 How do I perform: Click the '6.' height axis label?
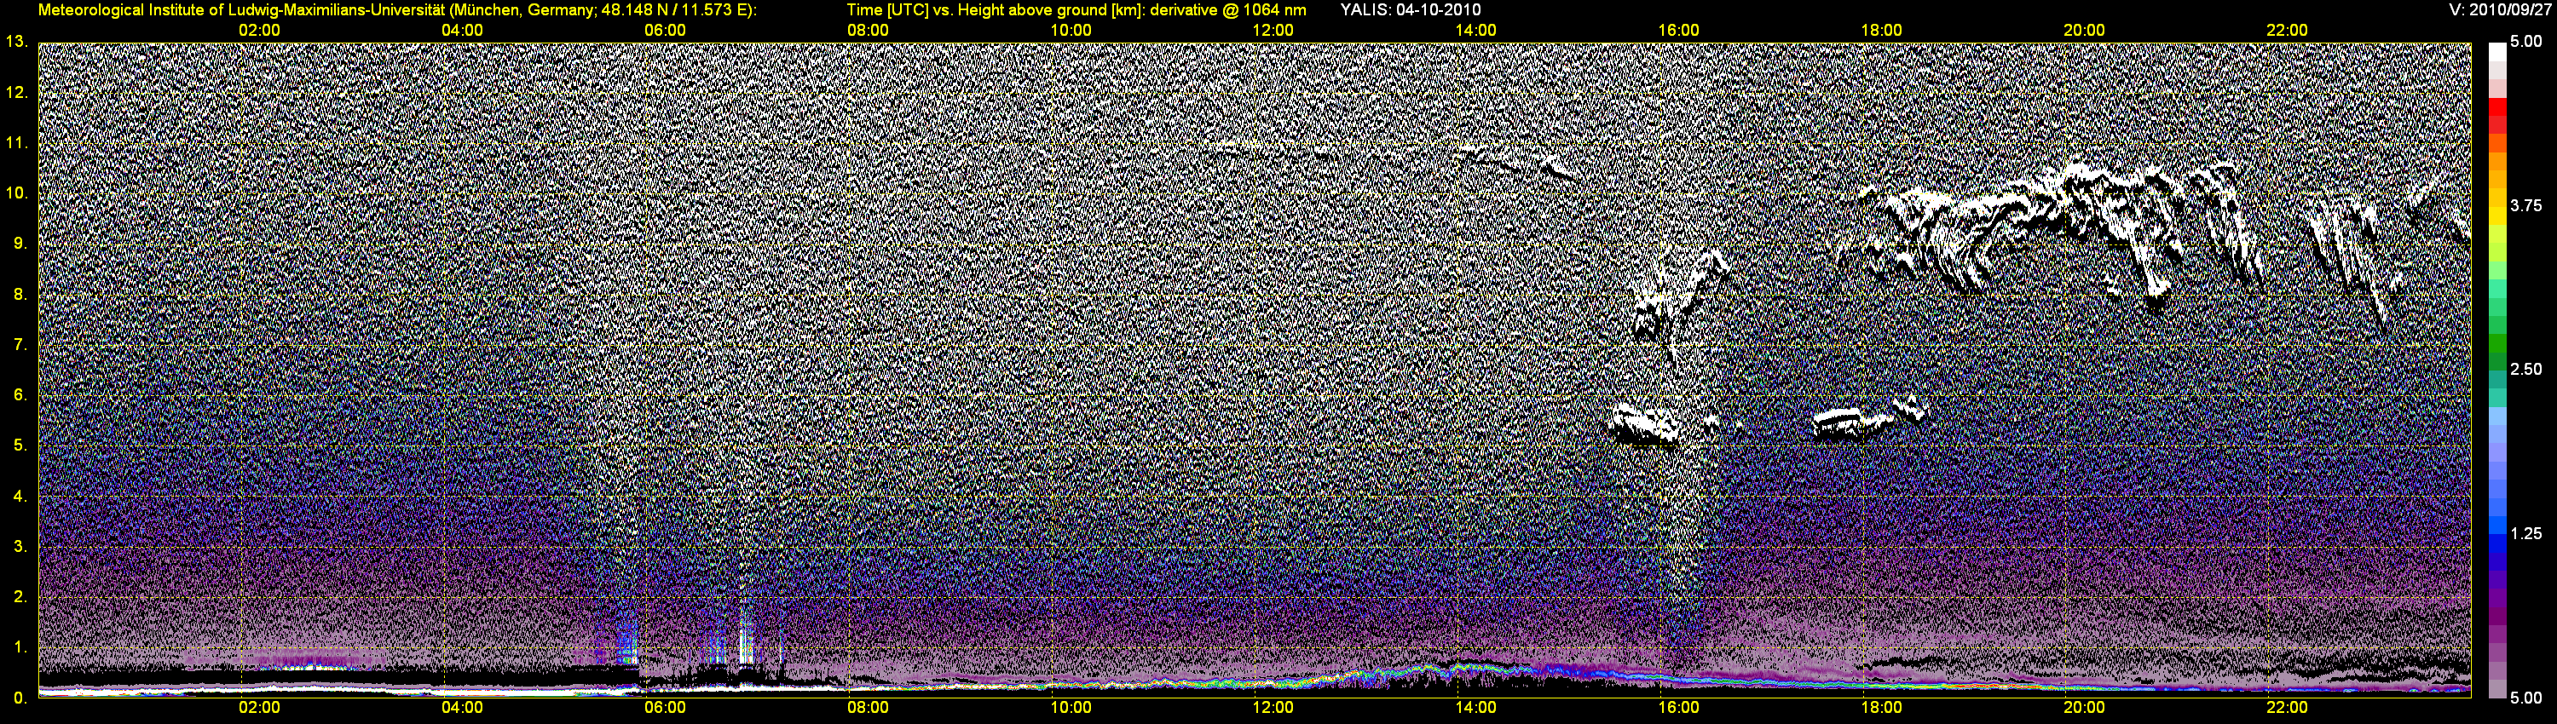[x=20, y=394]
